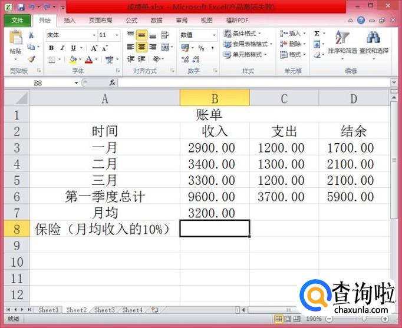The image size is (402, 328).
Task: Click the Decrease Font Size icon
Action: pyautogui.click(x=104, y=48)
